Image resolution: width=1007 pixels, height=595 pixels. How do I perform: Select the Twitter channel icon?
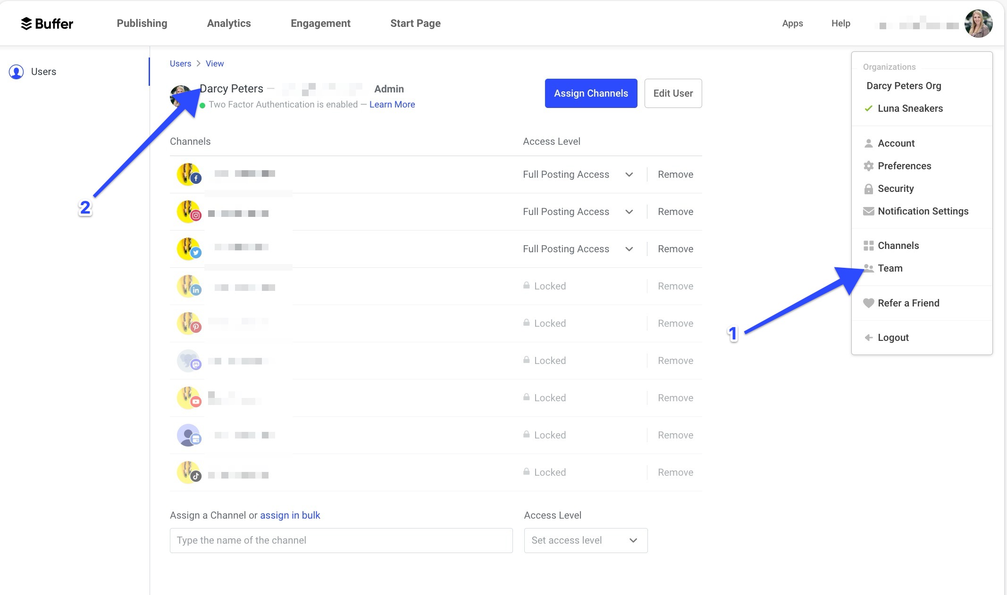pyautogui.click(x=195, y=253)
